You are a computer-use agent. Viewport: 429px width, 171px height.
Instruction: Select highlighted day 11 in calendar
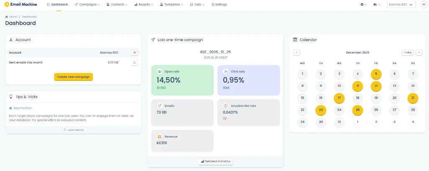click(x=358, y=86)
